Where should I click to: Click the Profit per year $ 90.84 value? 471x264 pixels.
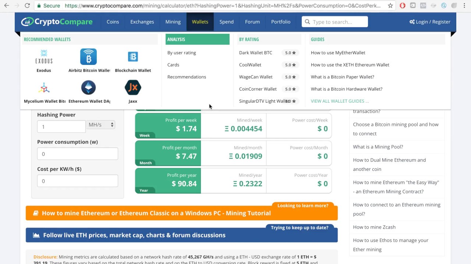pos(184,184)
